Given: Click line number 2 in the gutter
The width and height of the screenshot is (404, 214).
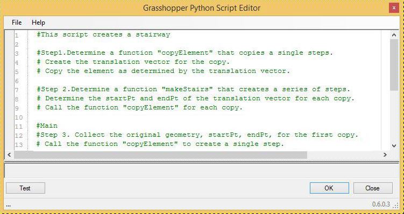Looking at the screenshot, I should coord(17,45).
